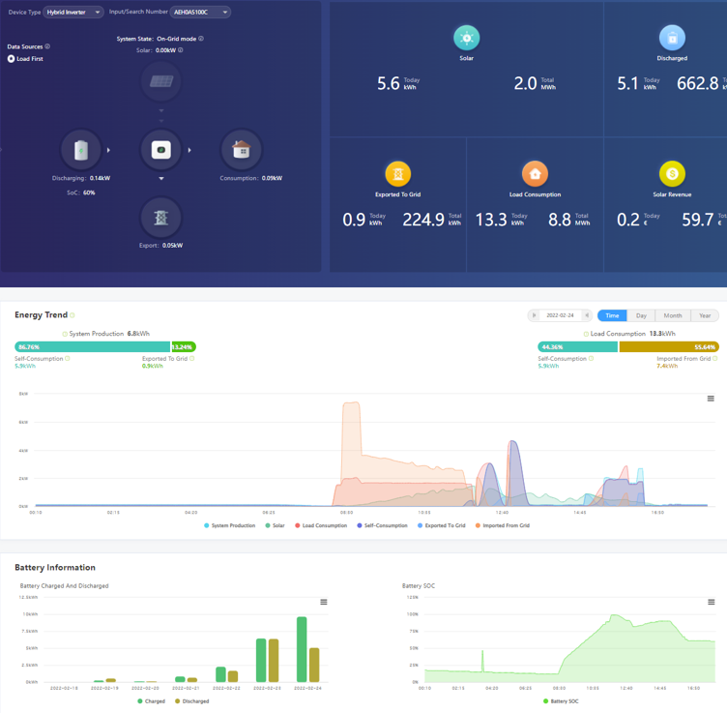Screen dimensions: 727x713
Task: Click the 'Battery Information' heading
Action: coord(55,567)
